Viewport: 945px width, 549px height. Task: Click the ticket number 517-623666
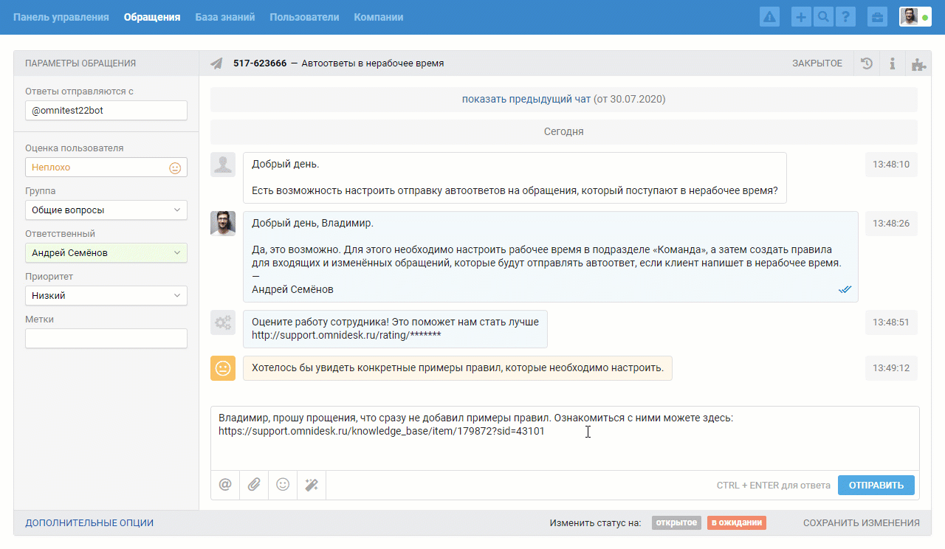(260, 63)
